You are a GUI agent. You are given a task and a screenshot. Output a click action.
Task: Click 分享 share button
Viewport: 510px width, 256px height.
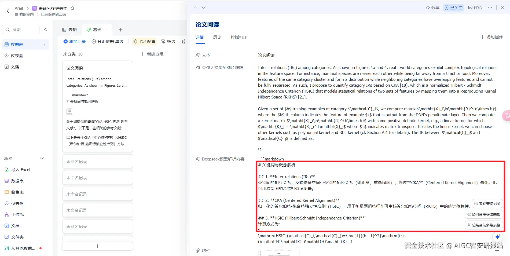pyautogui.click(x=432, y=8)
